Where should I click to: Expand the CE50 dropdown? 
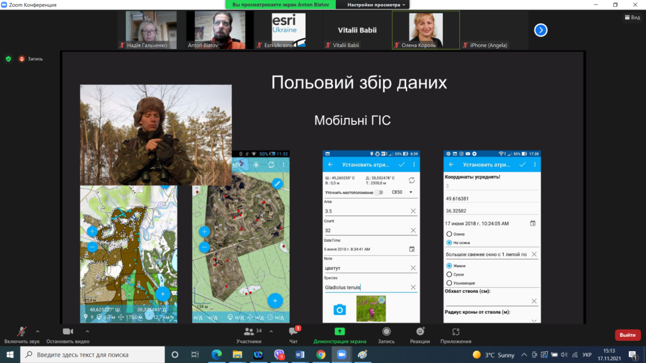402,192
